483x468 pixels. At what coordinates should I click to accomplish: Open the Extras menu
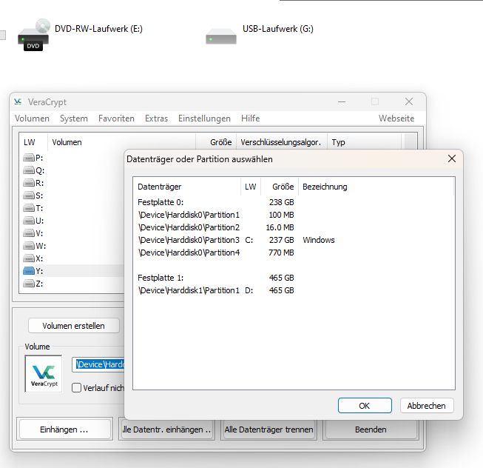[156, 118]
